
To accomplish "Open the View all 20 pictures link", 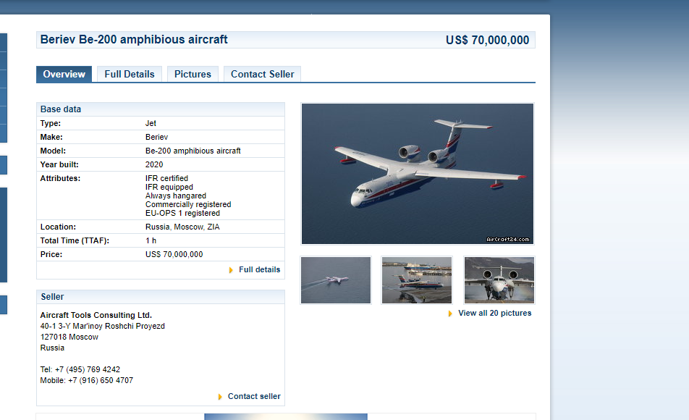I will pos(495,313).
